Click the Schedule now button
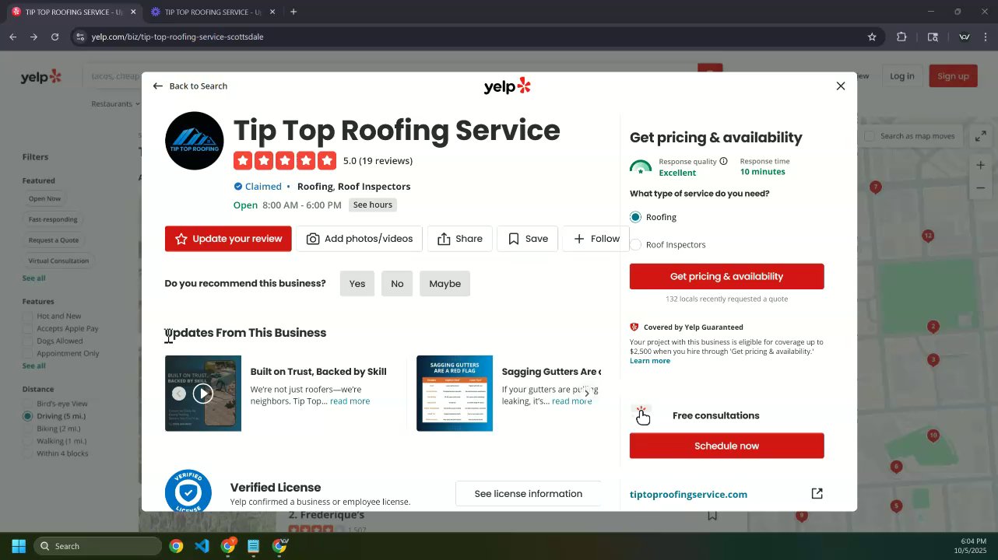Viewport: 998px width, 560px height. click(727, 446)
